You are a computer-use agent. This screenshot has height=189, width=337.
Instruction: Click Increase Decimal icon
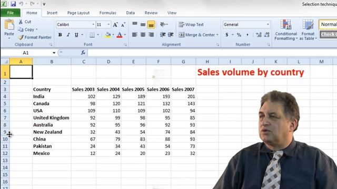click(x=259, y=35)
